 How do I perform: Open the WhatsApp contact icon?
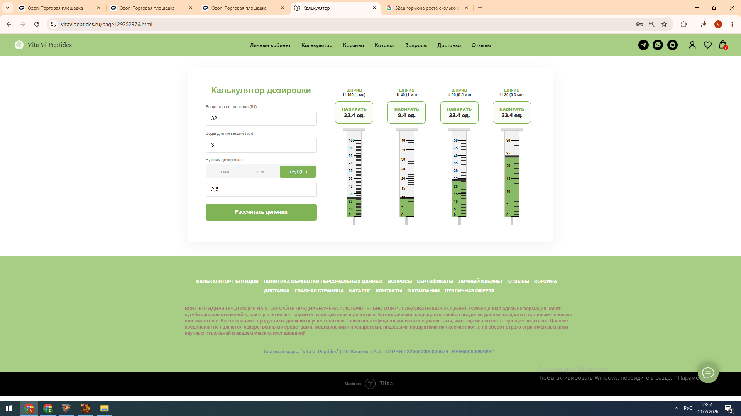pyautogui.click(x=658, y=45)
